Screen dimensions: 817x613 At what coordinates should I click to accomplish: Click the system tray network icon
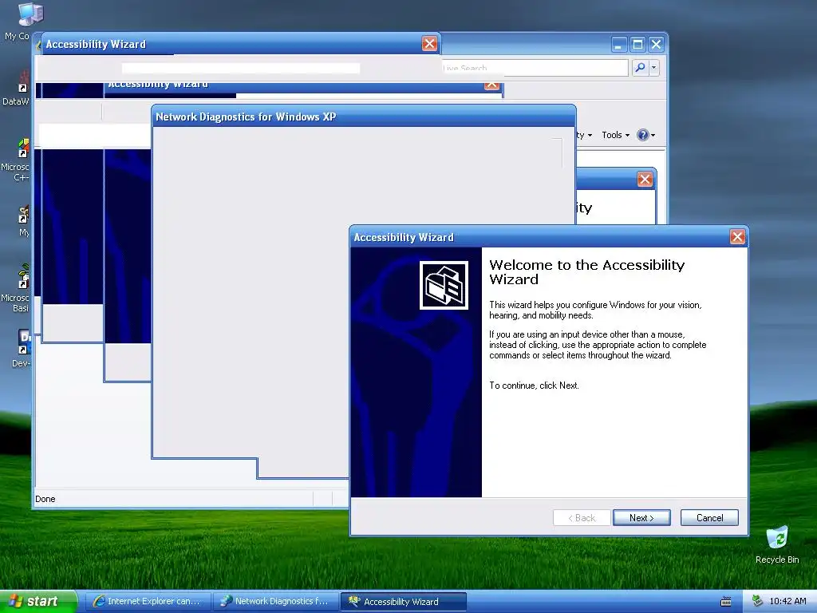pos(757,601)
